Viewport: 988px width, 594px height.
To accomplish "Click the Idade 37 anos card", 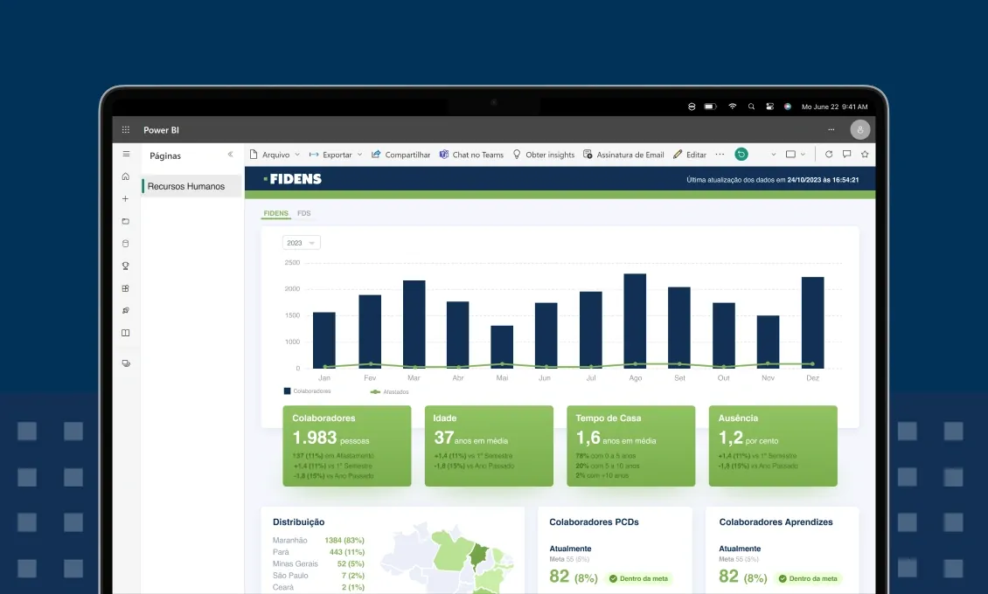I will [489, 446].
